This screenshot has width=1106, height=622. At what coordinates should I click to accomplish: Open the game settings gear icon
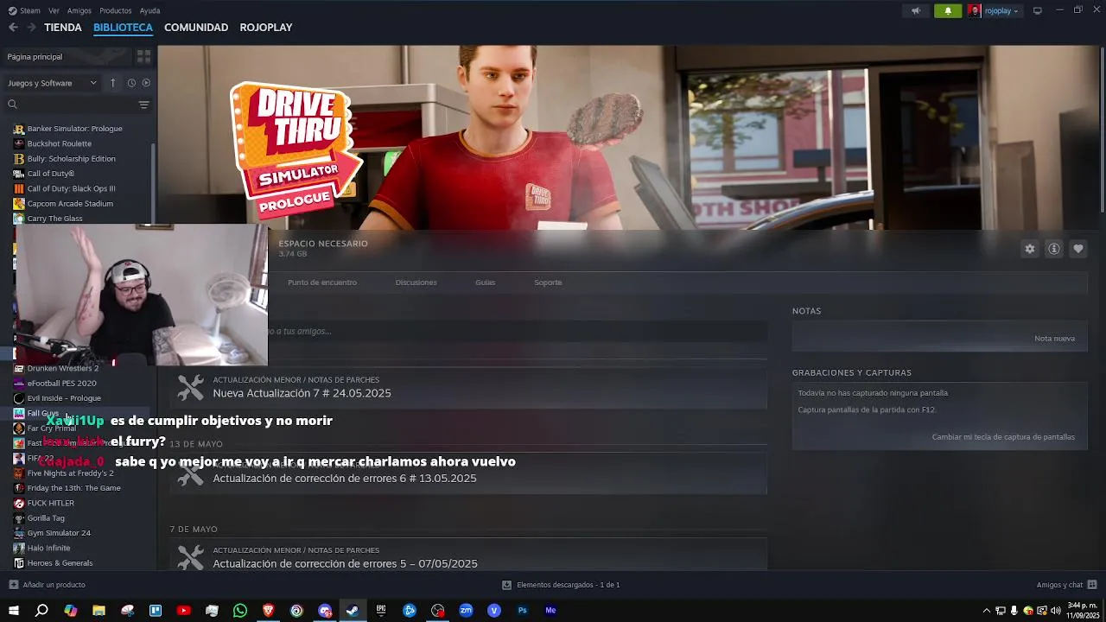point(1030,249)
